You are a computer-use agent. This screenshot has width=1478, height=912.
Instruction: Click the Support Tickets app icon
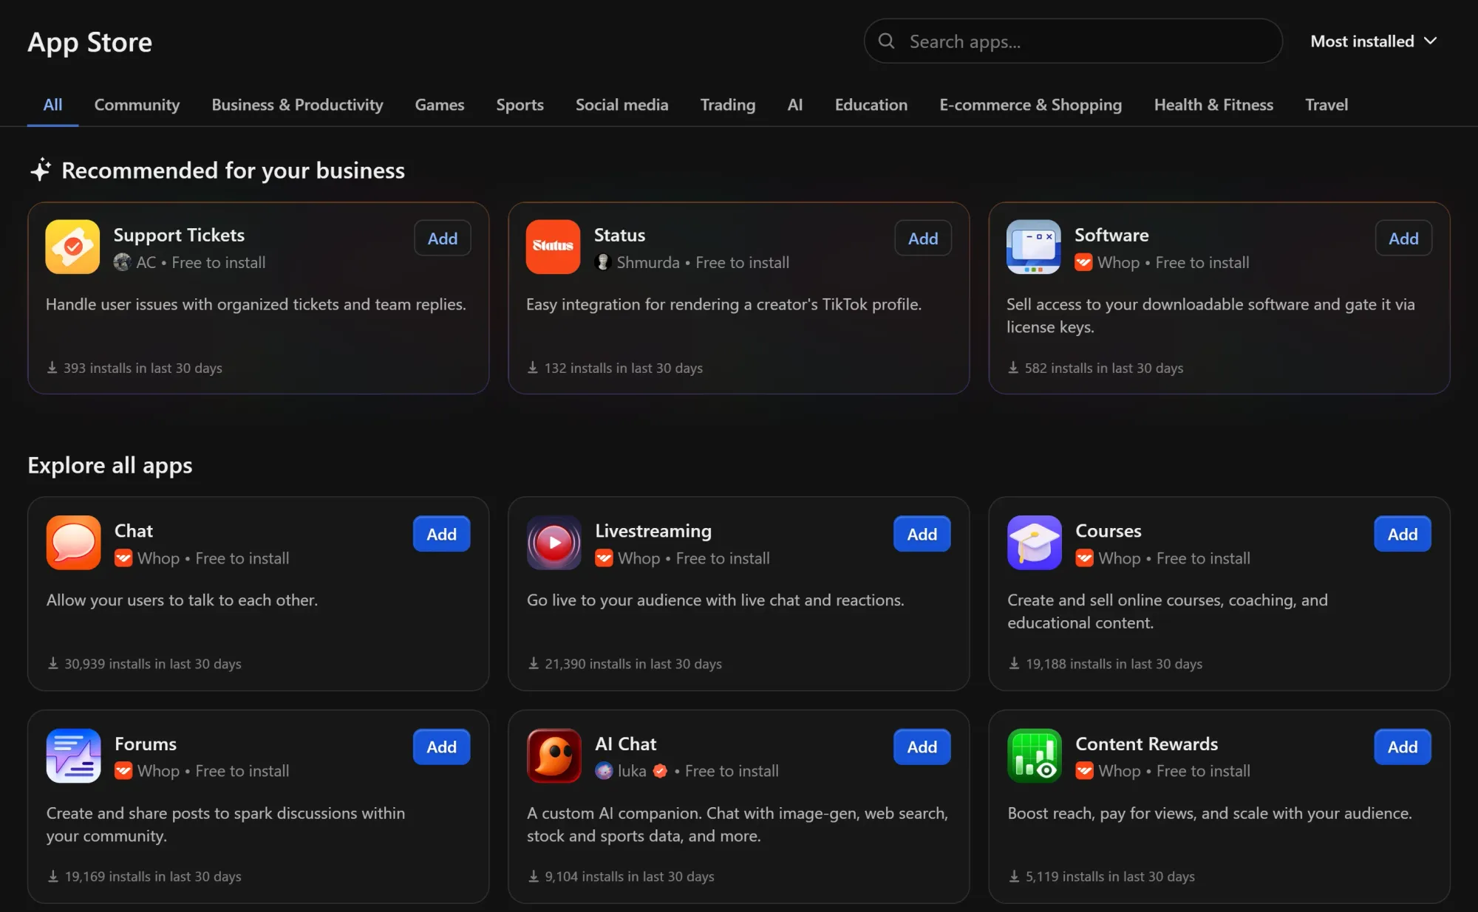72,247
